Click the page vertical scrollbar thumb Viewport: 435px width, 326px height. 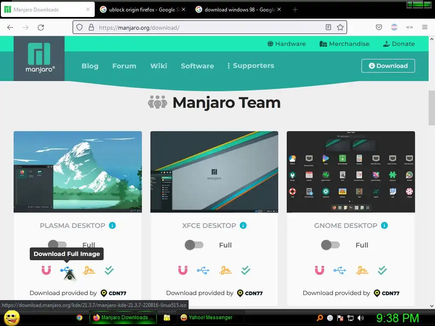pyautogui.click(x=432, y=108)
